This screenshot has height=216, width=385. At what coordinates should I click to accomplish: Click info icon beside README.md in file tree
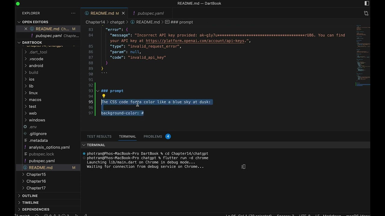[25, 168]
